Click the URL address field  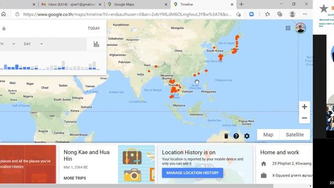pos(127,14)
